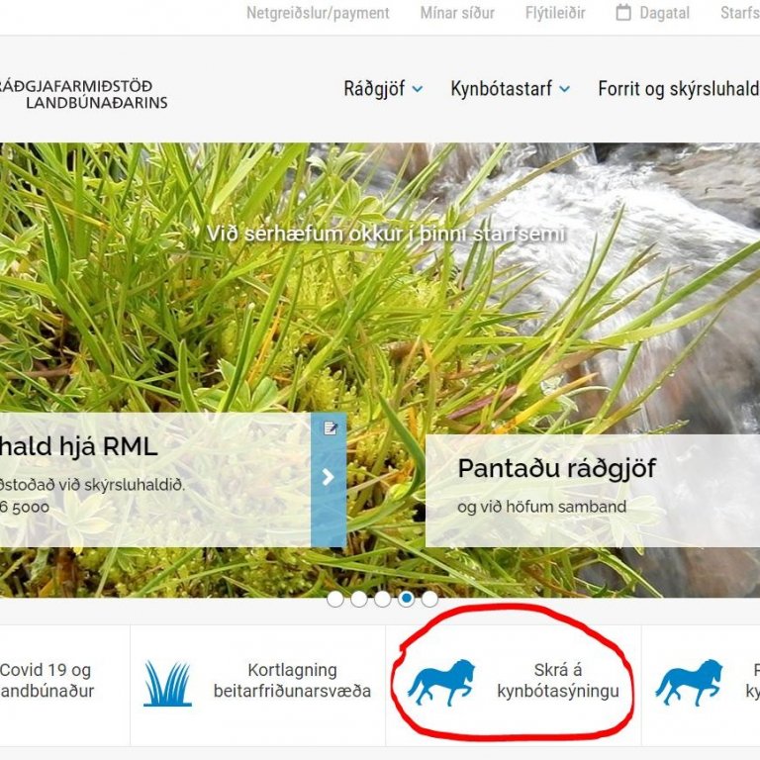Expand the Kynbótastarf dropdown arrow
760x760 pixels.
[x=564, y=89]
